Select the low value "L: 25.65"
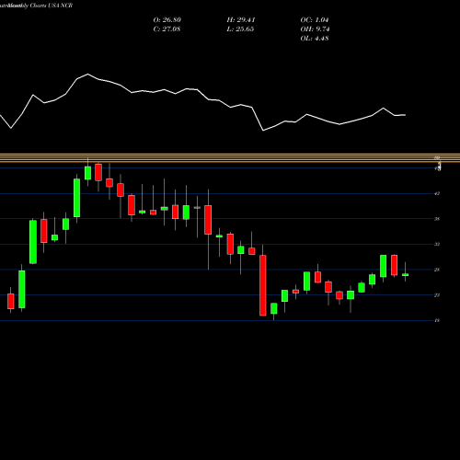Image resolution: width=460 pixels, height=460 pixels. pos(240,29)
